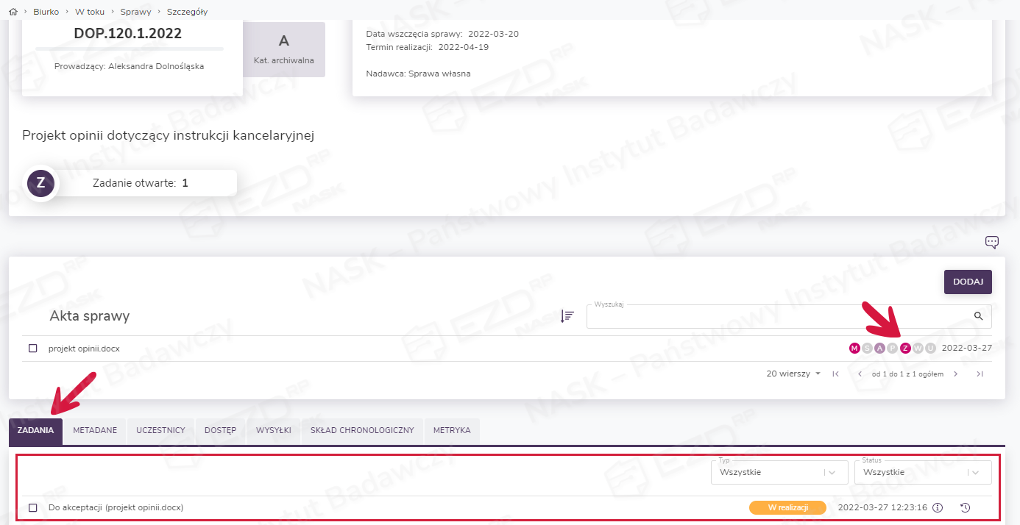Open task history clock icon
The height and width of the screenshot is (525, 1020).
click(966, 507)
